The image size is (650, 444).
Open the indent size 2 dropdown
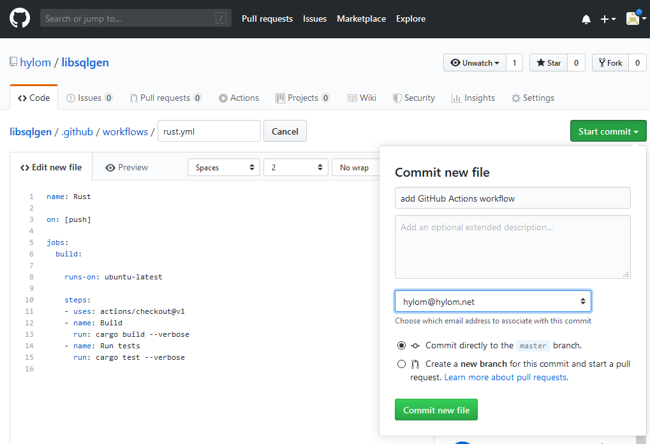pyautogui.click(x=296, y=167)
